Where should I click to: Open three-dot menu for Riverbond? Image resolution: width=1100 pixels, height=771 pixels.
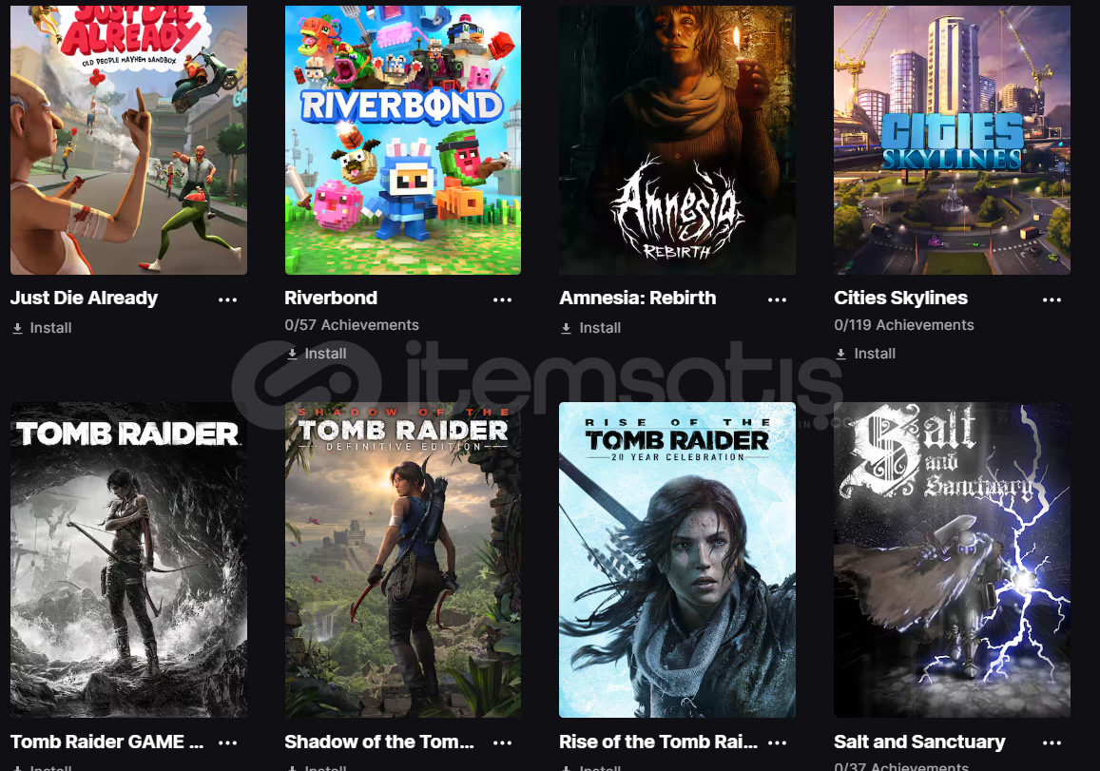click(502, 299)
